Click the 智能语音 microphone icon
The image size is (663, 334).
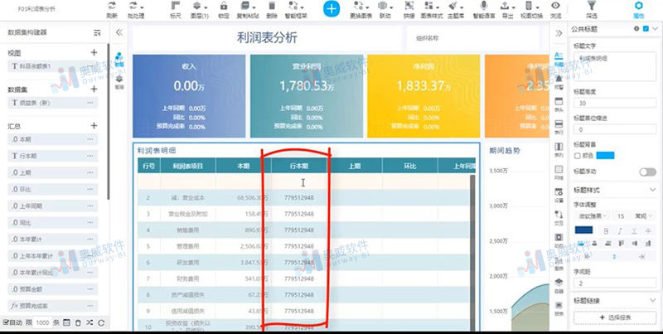click(484, 6)
